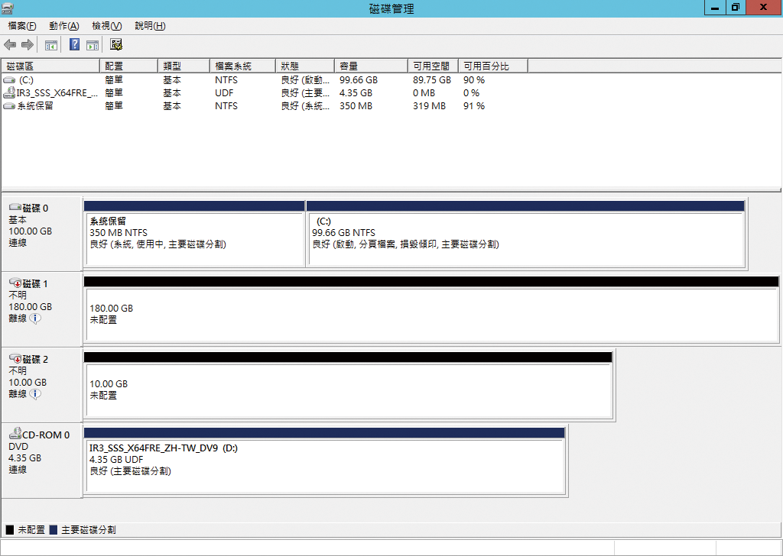Click the info icon beside 離線 on 磁碟 2
783x556 pixels.
[x=35, y=394]
